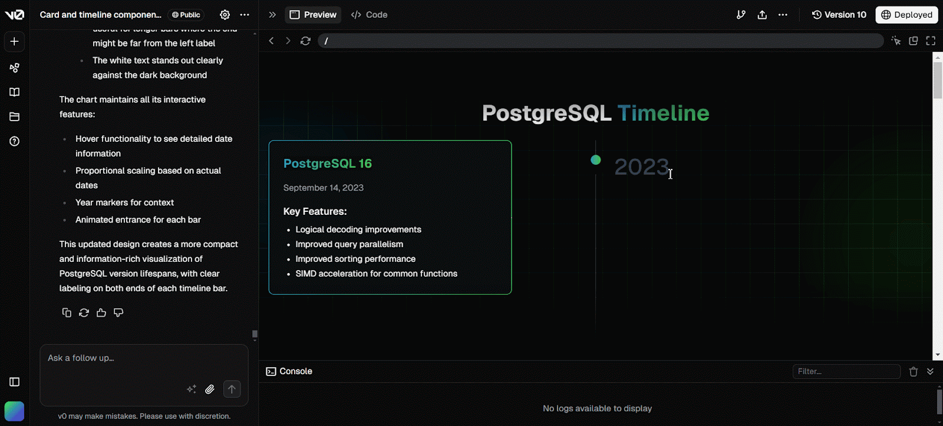Give thumbs down to the response

118,312
